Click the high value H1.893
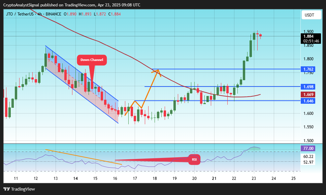This screenshot has height=195, width=326. [x=85, y=14]
